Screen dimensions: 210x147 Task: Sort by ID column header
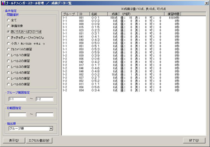[x=83, y=14]
